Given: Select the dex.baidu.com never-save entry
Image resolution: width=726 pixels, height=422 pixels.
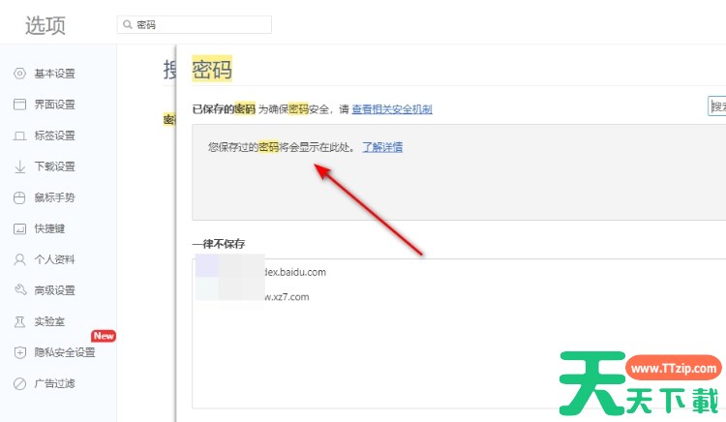Looking at the screenshot, I should coord(295,272).
